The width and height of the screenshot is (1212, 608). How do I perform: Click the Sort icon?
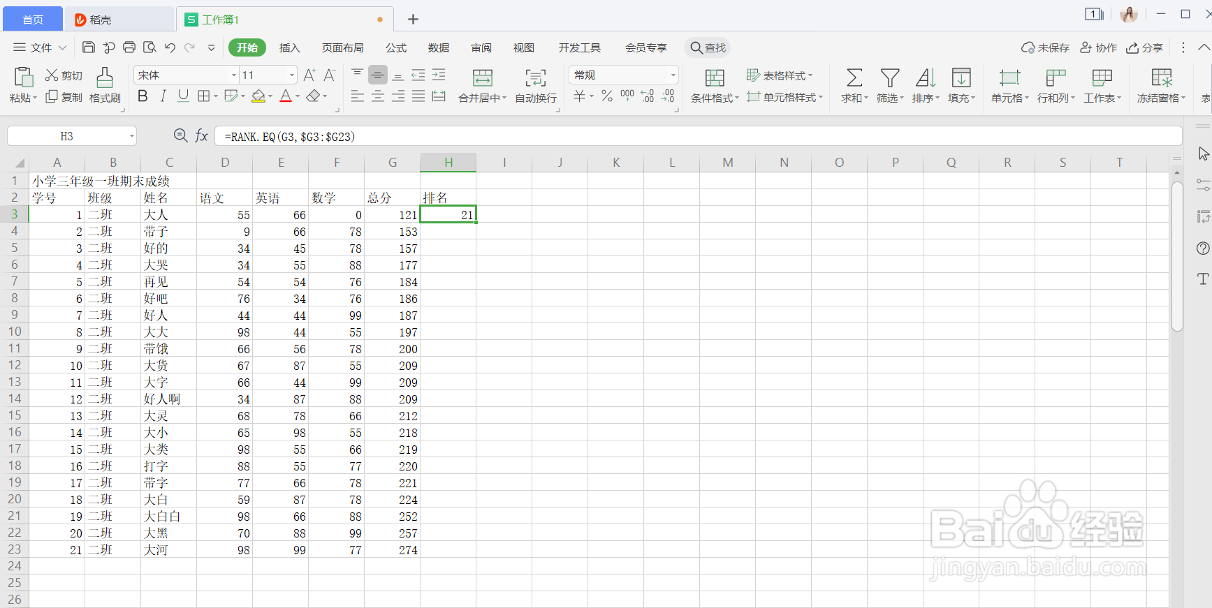pyautogui.click(x=926, y=77)
